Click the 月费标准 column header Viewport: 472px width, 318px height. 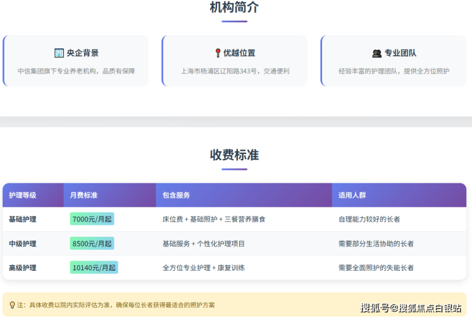pyautogui.click(x=84, y=195)
